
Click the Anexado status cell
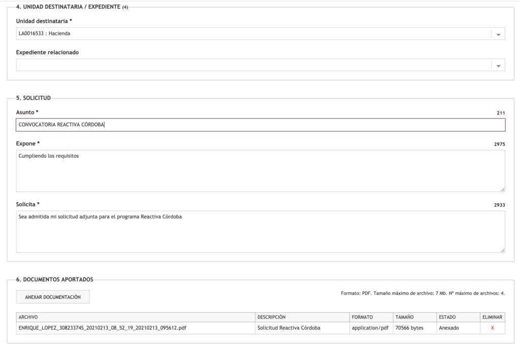pos(448,328)
